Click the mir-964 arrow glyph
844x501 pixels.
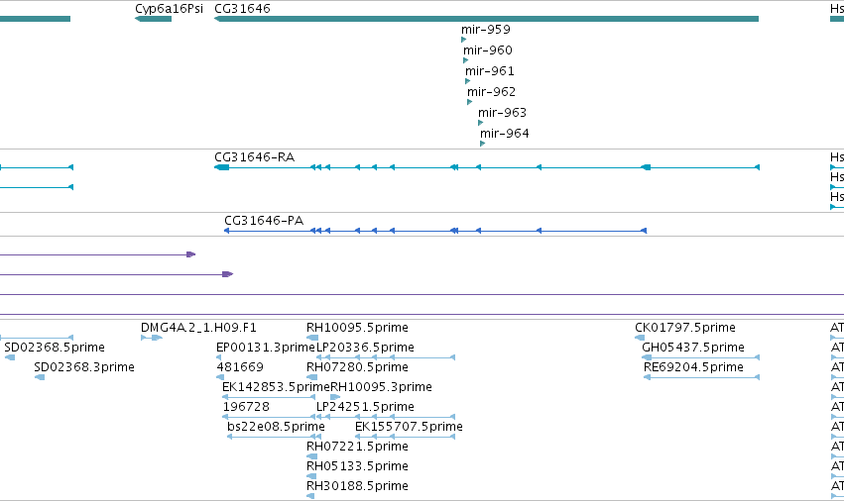coord(482,144)
